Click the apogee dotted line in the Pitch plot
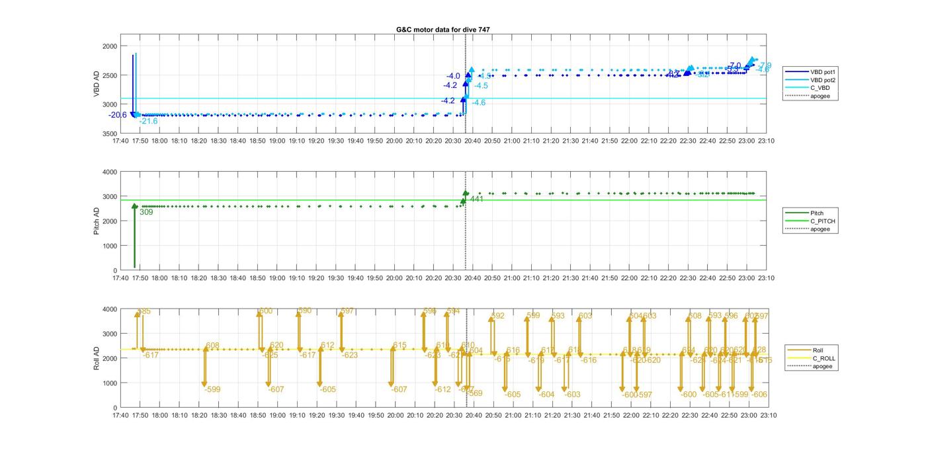 [x=466, y=221]
